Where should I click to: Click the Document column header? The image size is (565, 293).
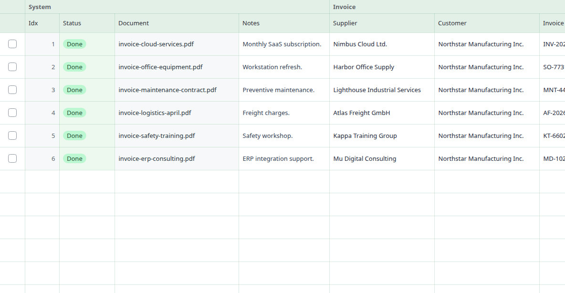(177, 23)
